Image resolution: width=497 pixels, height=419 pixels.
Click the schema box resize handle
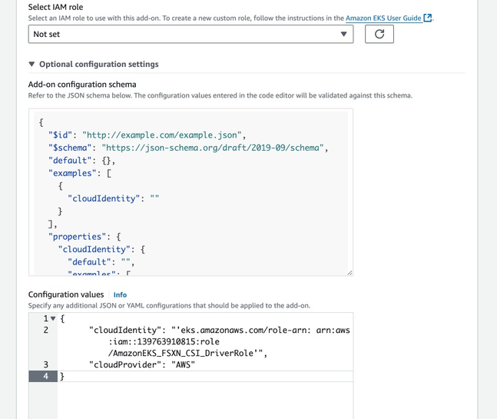[349, 272]
